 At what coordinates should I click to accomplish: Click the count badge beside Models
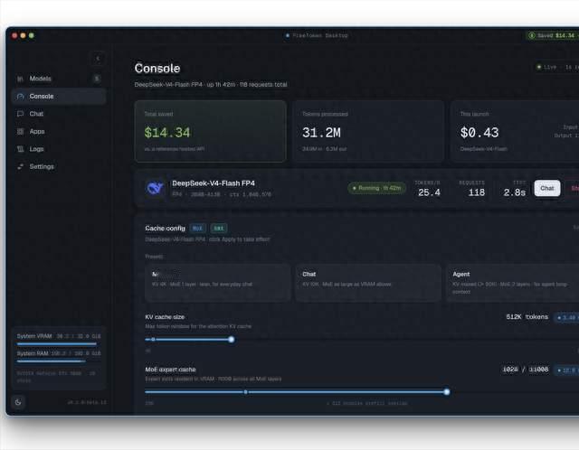pyautogui.click(x=97, y=79)
